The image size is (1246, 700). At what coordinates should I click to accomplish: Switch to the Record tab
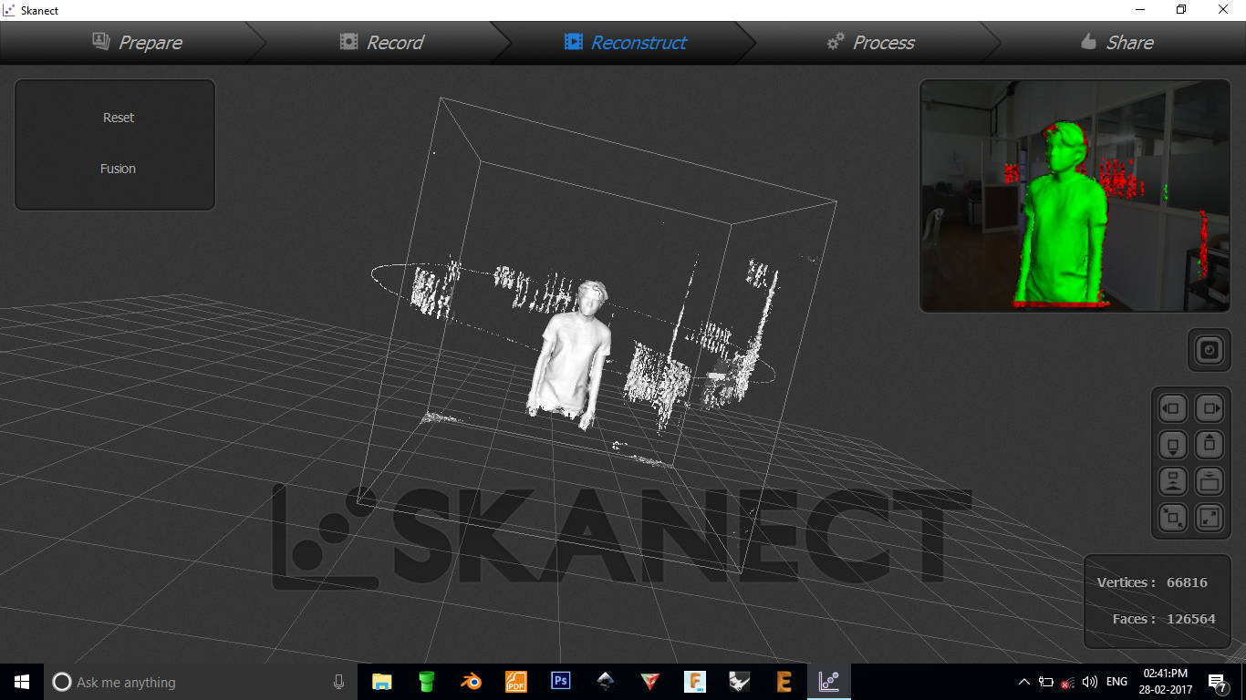click(381, 42)
